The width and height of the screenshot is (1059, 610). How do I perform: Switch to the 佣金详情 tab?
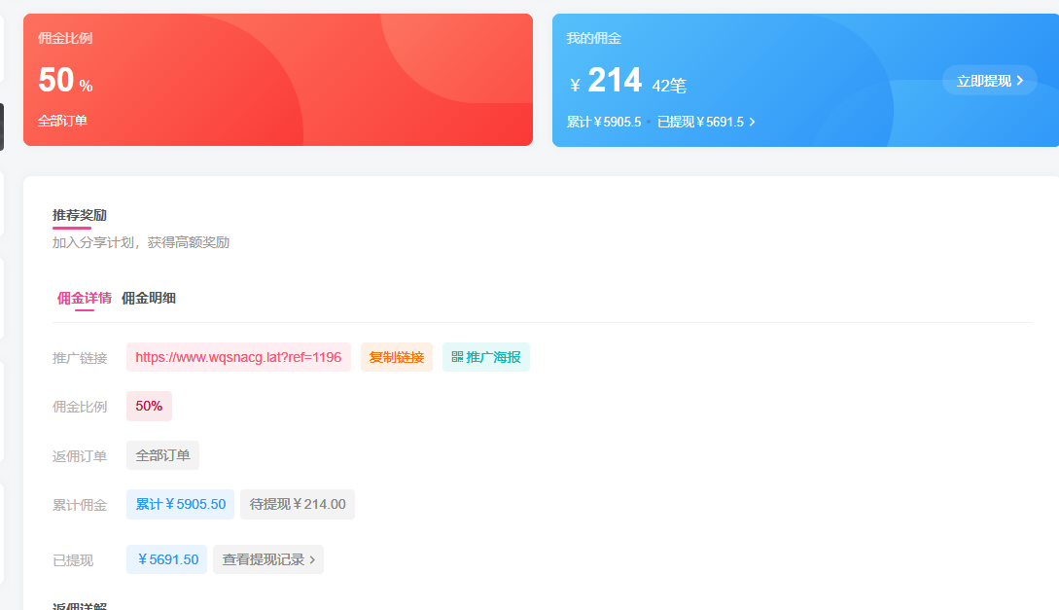[x=84, y=298]
